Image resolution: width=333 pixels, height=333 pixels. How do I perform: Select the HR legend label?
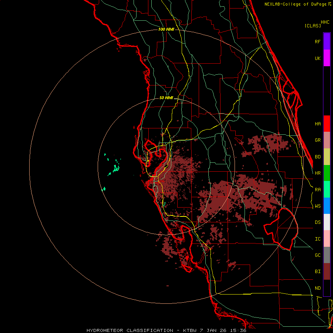pyautogui.click(x=317, y=173)
